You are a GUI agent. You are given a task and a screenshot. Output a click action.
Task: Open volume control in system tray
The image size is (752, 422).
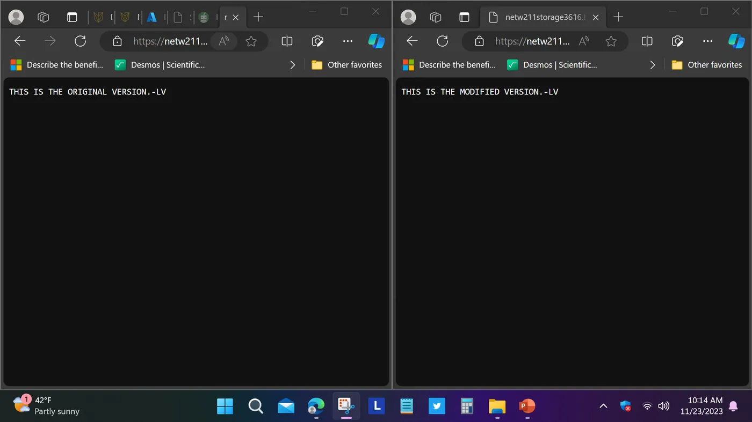[664, 406]
